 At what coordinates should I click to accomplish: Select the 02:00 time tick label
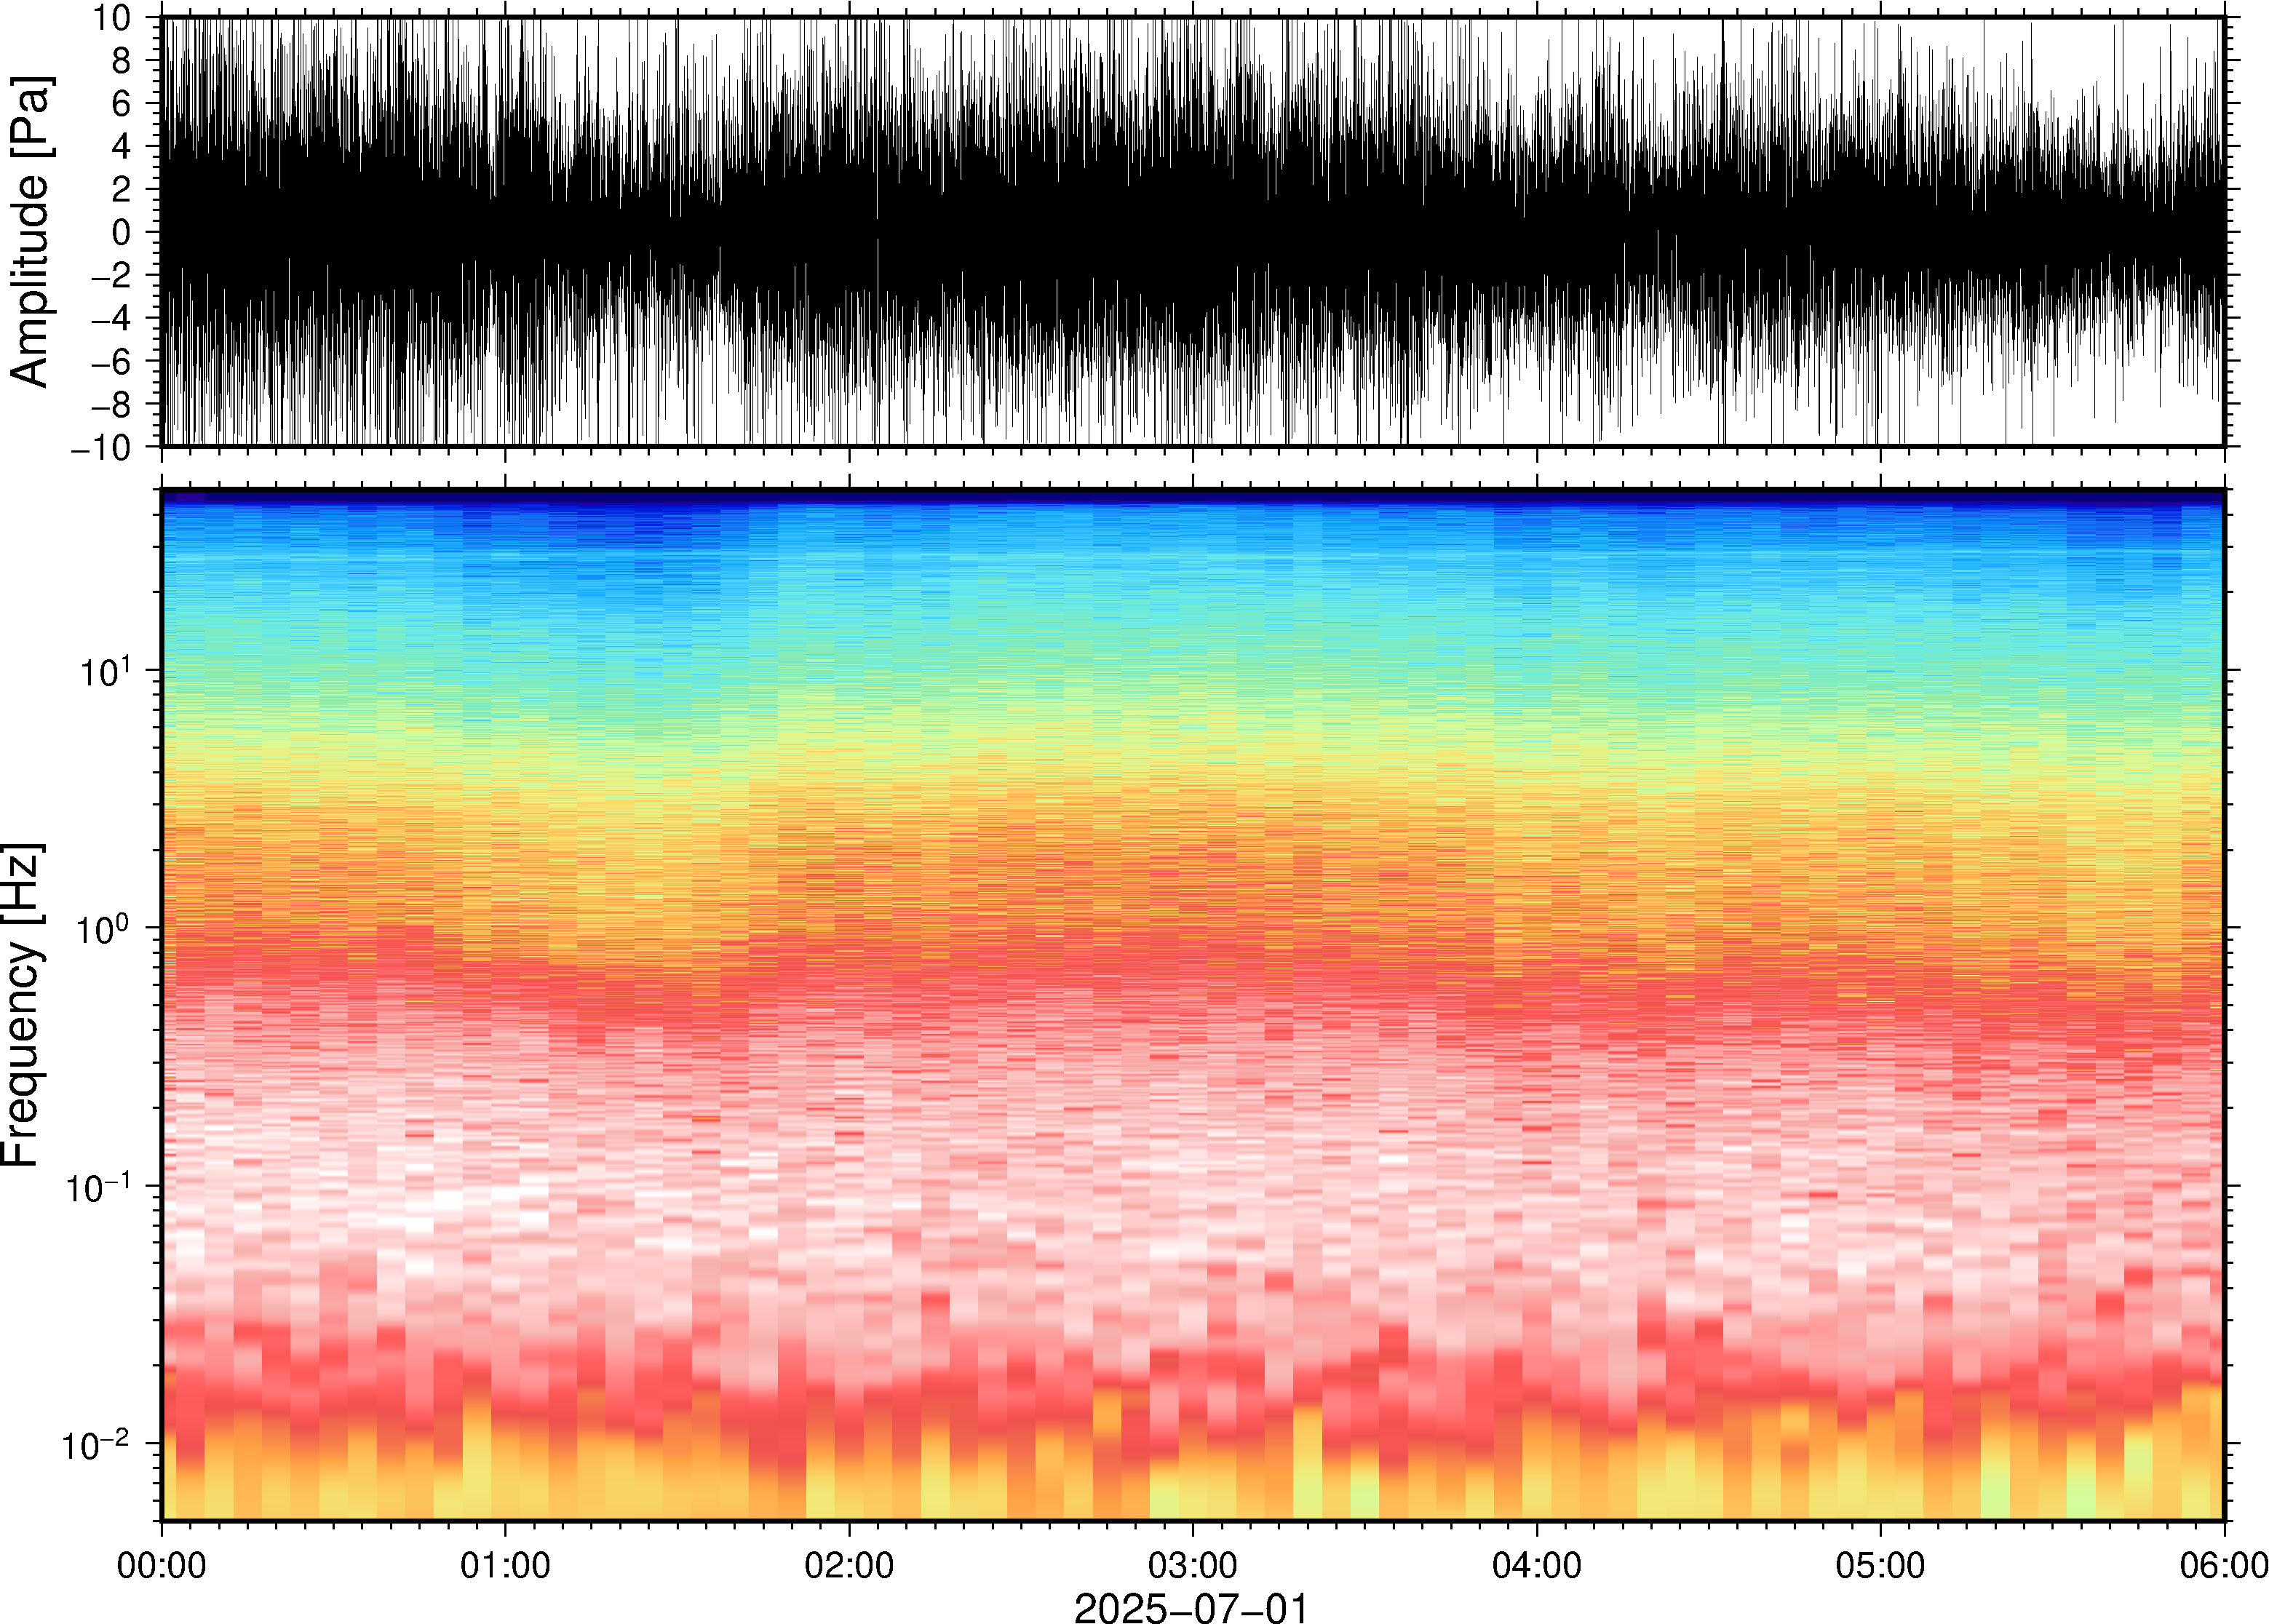pos(849,1565)
